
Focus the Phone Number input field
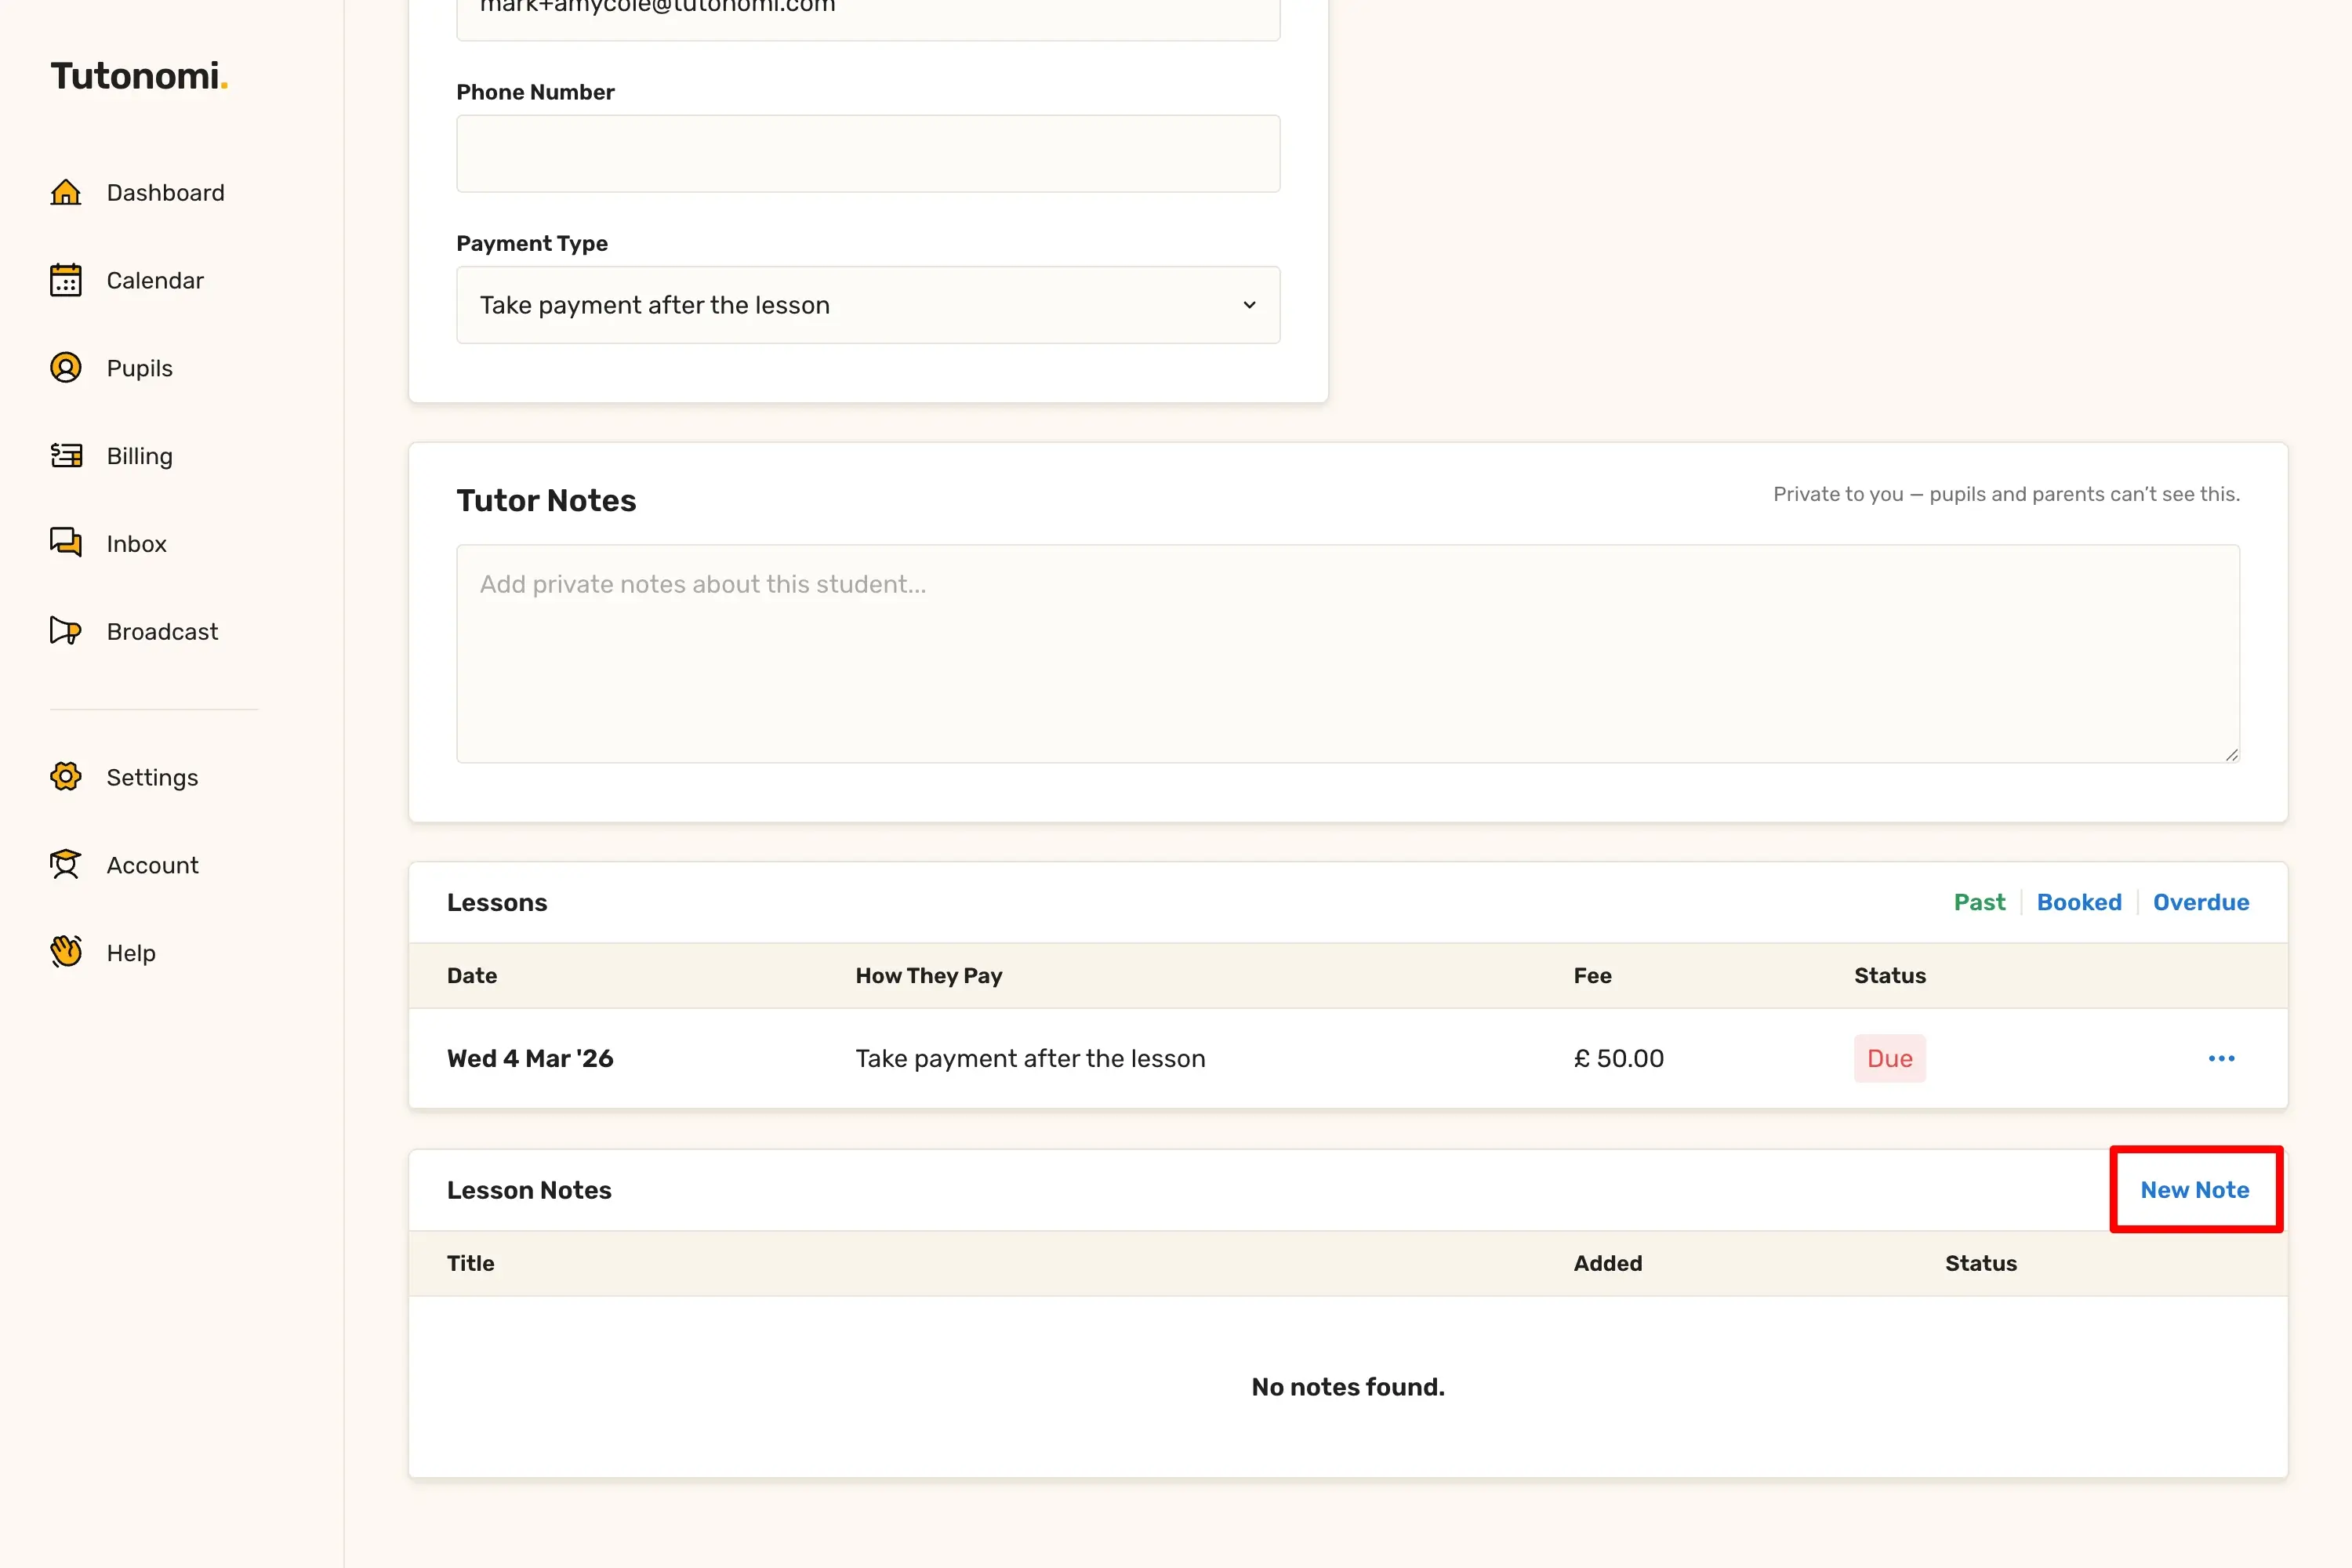pos(867,154)
